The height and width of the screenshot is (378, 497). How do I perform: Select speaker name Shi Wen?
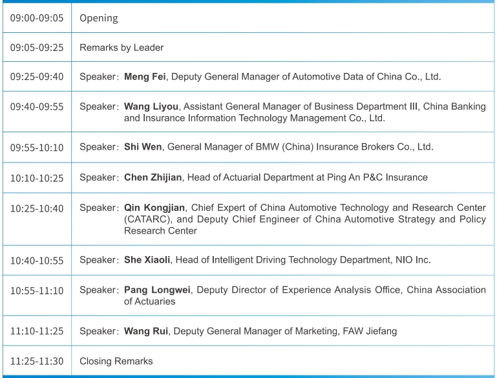[x=143, y=147]
